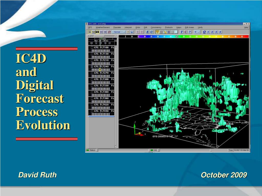The height and width of the screenshot is (196, 262).
Task: Click the horizontal double-arrow expand time icon
Action: [x=101, y=32]
